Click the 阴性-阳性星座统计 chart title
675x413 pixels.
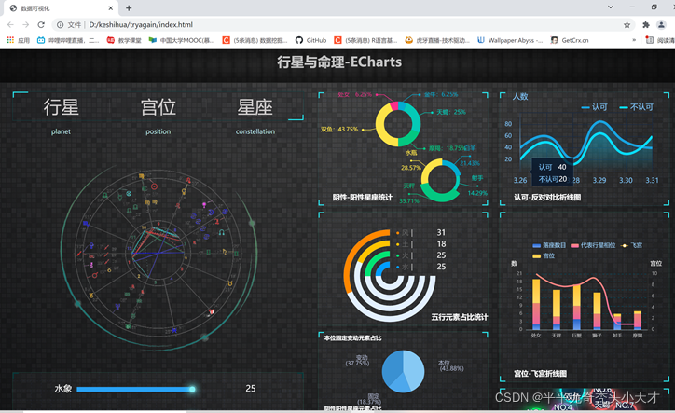(x=362, y=198)
